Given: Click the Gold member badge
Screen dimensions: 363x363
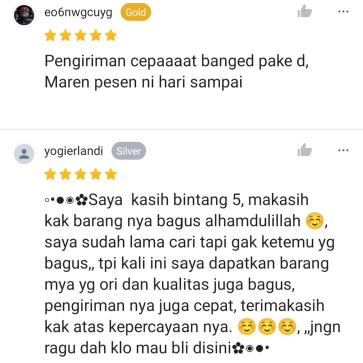Looking at the screenshot, I should [x=135, y=12].
